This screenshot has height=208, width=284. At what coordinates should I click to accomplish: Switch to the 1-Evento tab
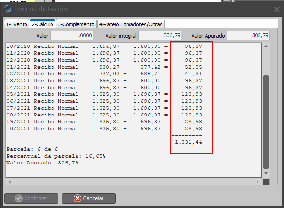coord(17,24)
